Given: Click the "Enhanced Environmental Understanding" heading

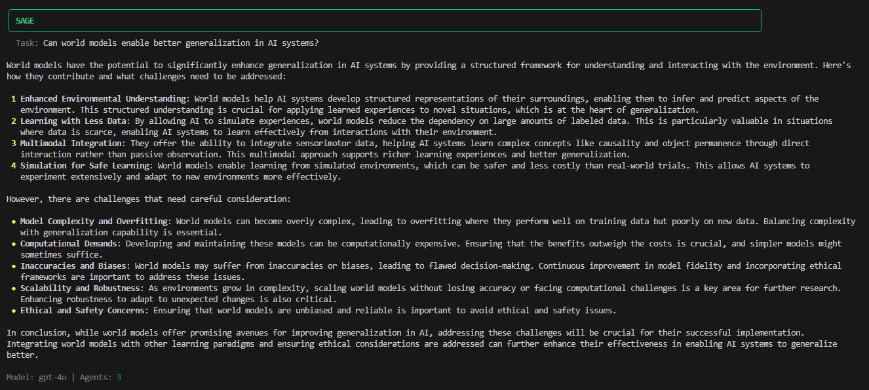Looking at the screenshot, I should [103, 99].
